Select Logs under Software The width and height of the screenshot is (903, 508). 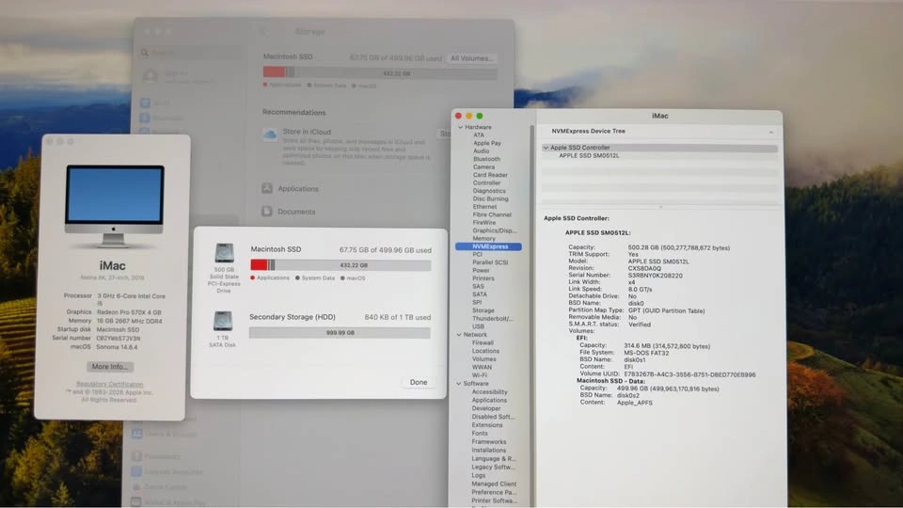479,475
